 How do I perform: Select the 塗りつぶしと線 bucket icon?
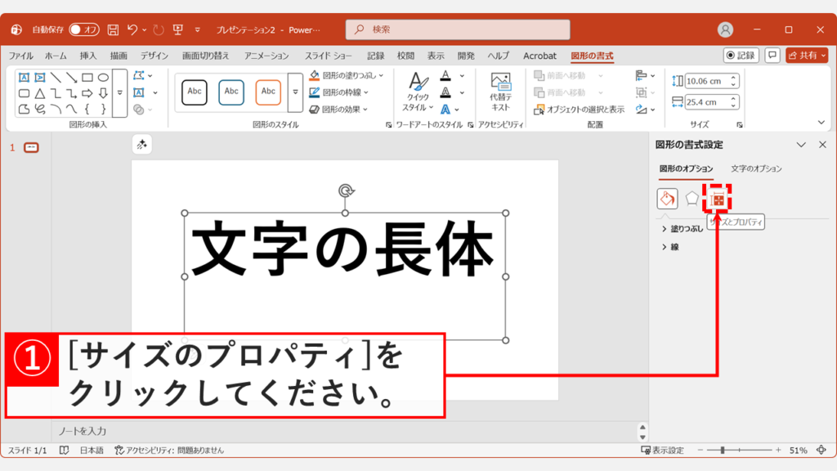pos(668,199)
